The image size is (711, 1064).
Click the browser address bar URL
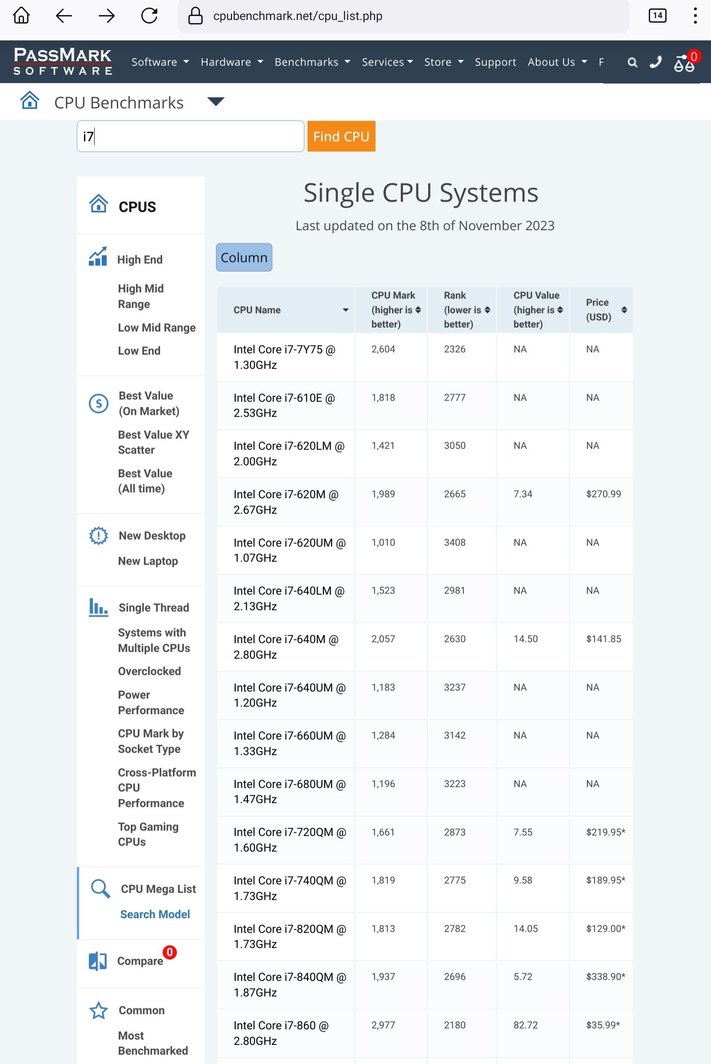tap(297, 16)
